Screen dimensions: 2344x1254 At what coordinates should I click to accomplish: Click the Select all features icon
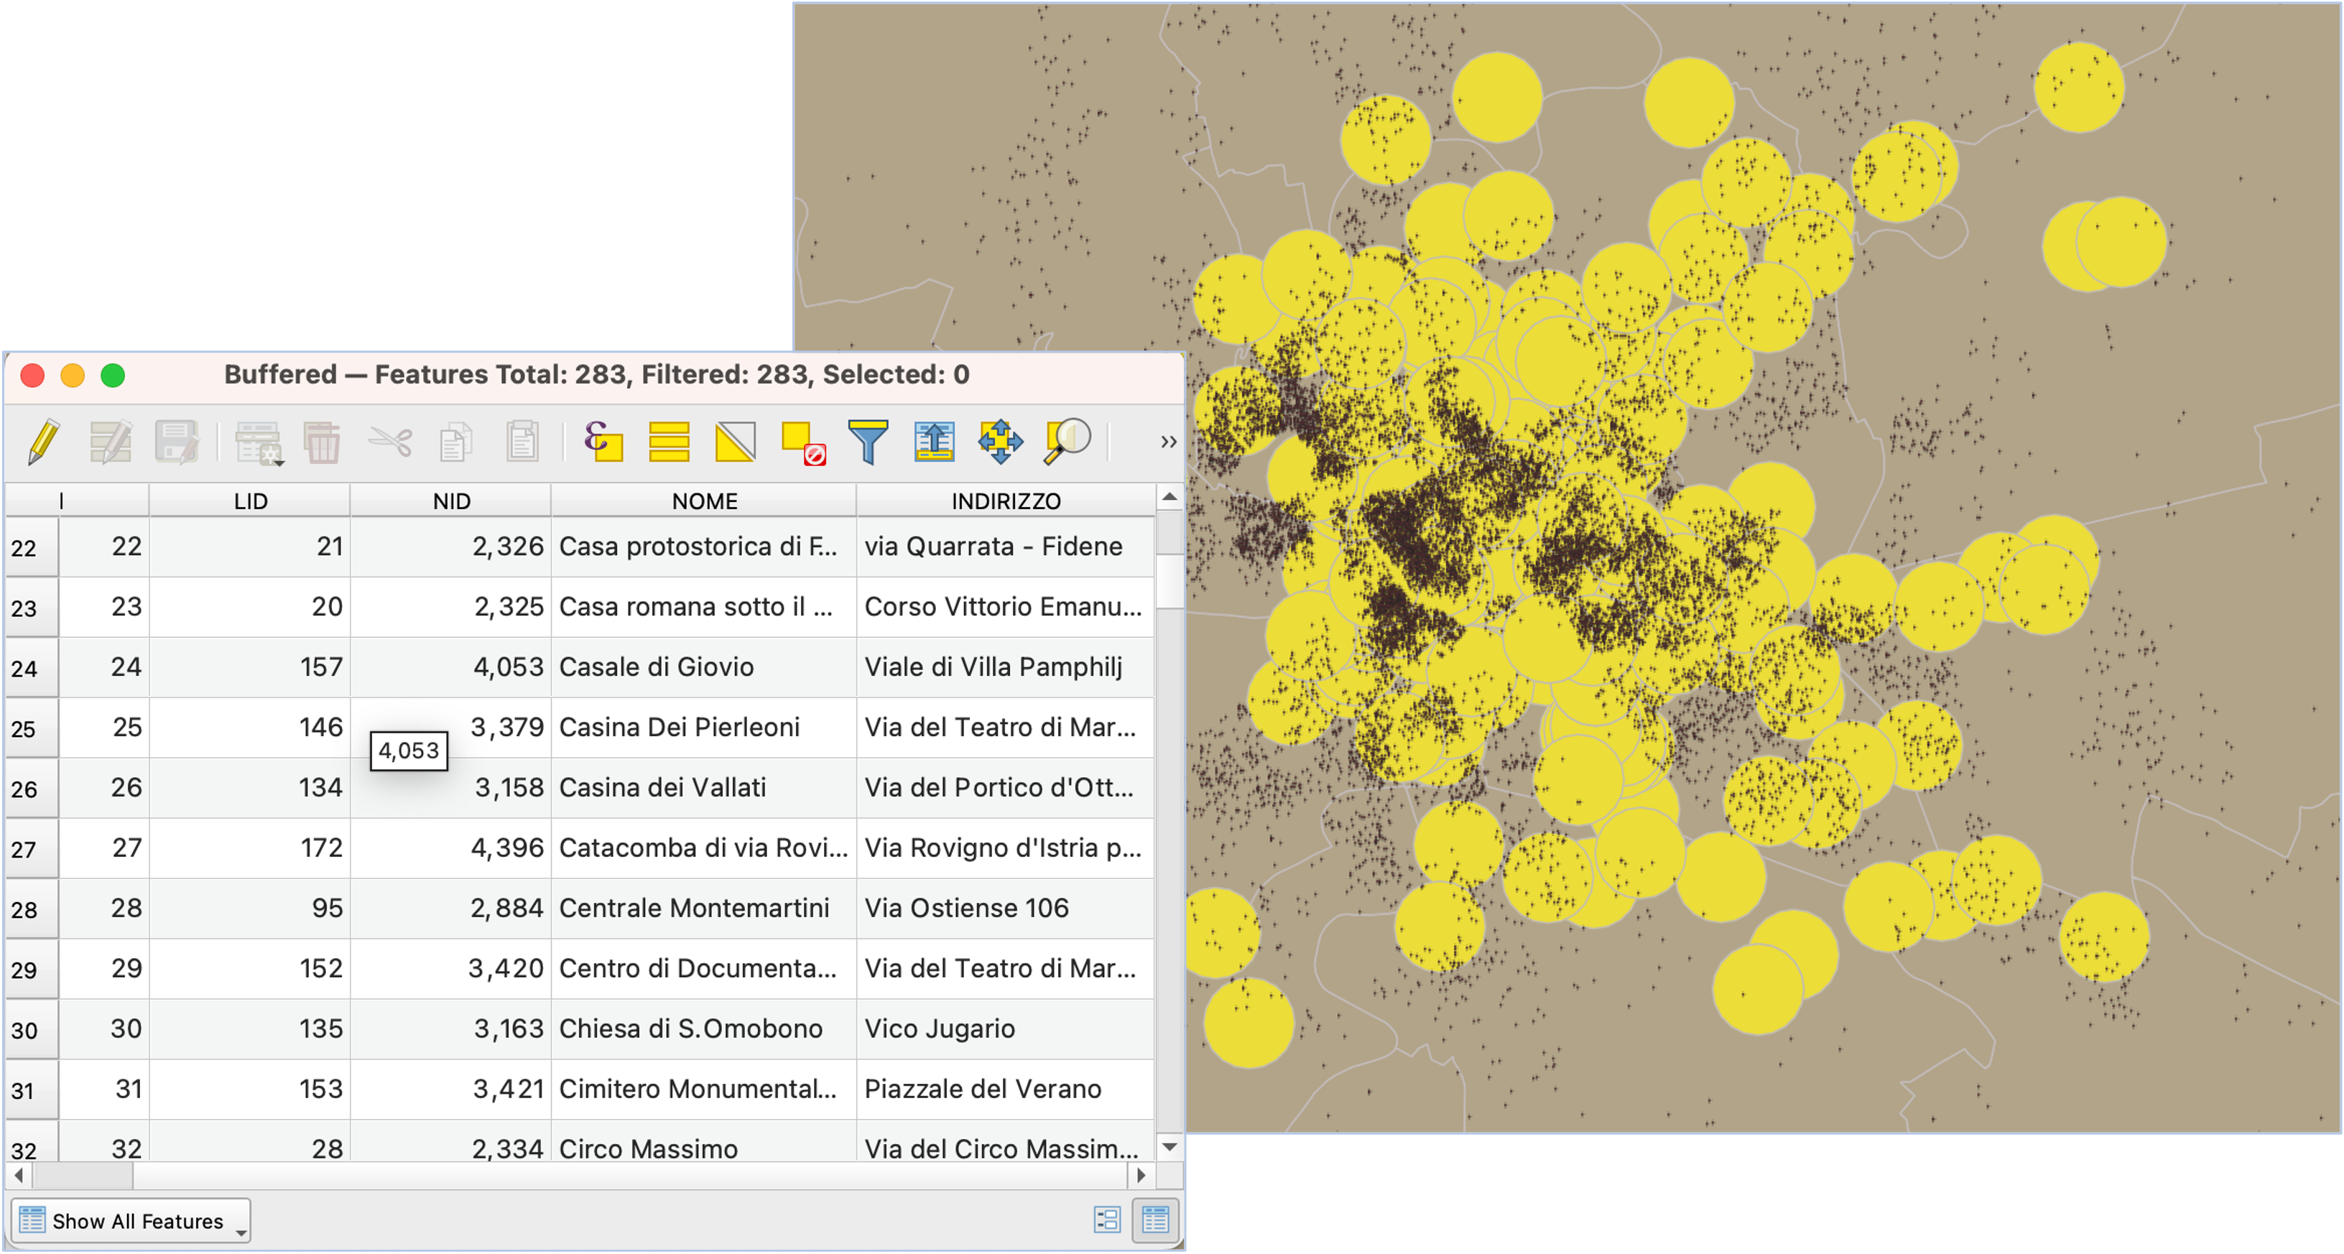click(x=669, y=442)
